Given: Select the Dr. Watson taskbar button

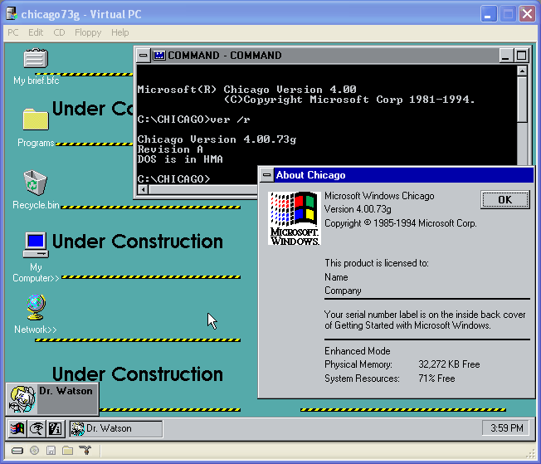Looking at the screenshot, I should tap(116, 429).
